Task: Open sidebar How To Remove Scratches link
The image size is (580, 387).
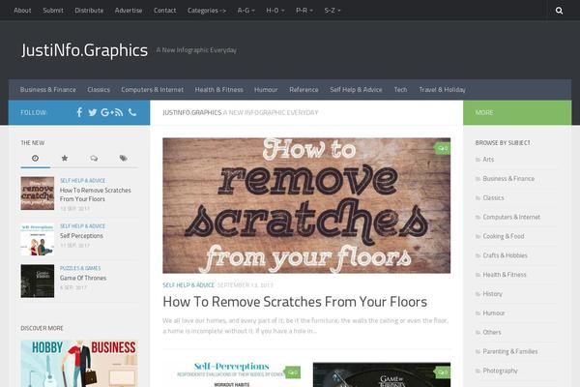Action: [96, 194]
